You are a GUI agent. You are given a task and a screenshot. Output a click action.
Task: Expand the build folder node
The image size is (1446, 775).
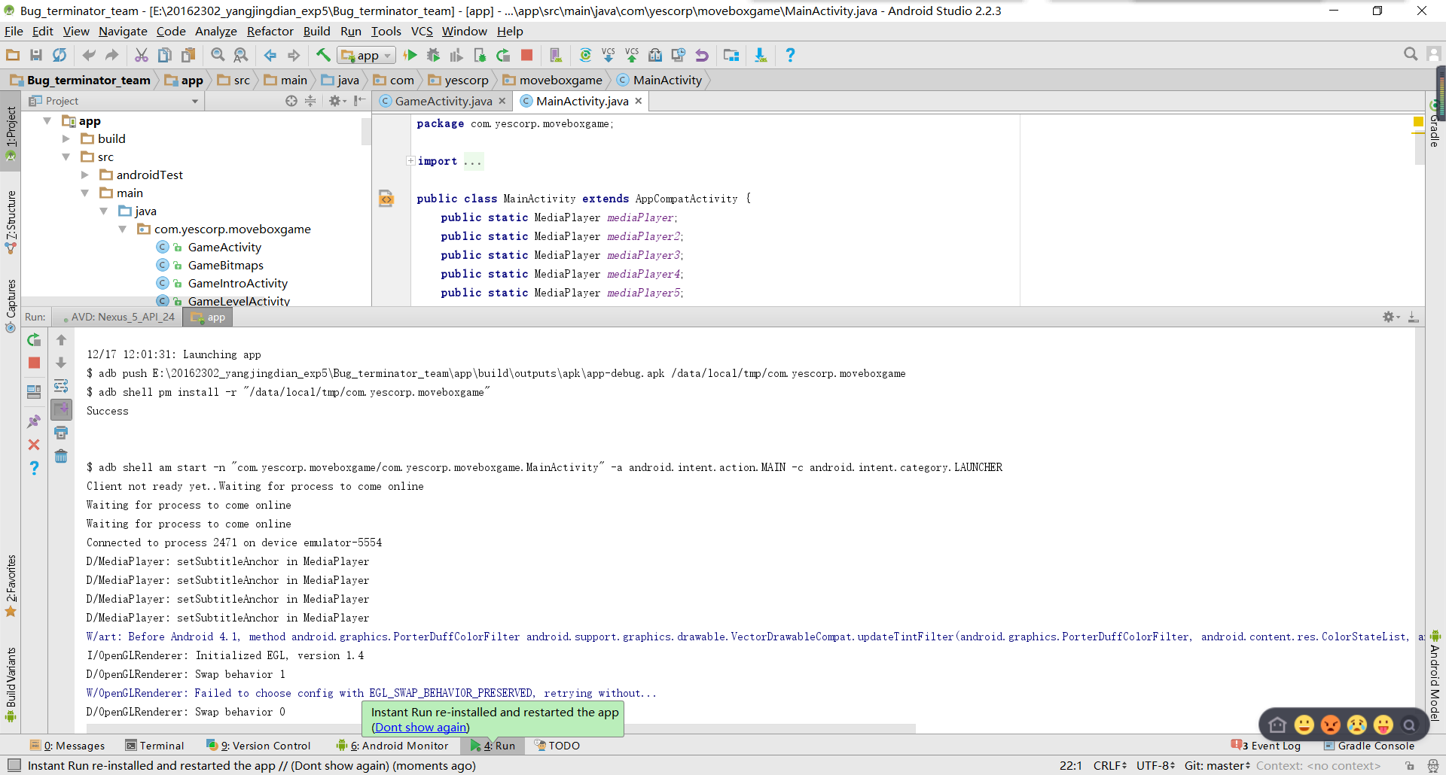point(66,138)
